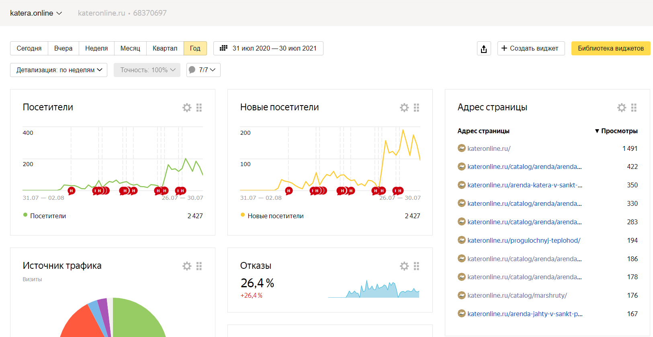653x337 pixels.
Task: Open kateronline.ru/arenda-katera-v-sankt link
Action: point(525,185)
